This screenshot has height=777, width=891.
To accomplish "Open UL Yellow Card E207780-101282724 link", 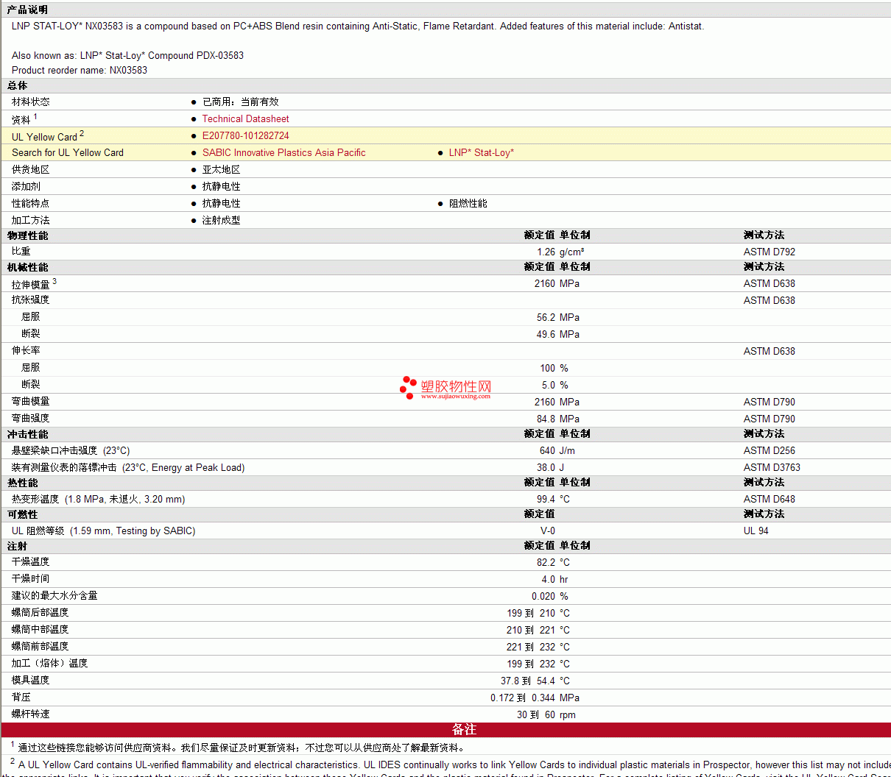I will pyautogui.click(x=245, y=135).
